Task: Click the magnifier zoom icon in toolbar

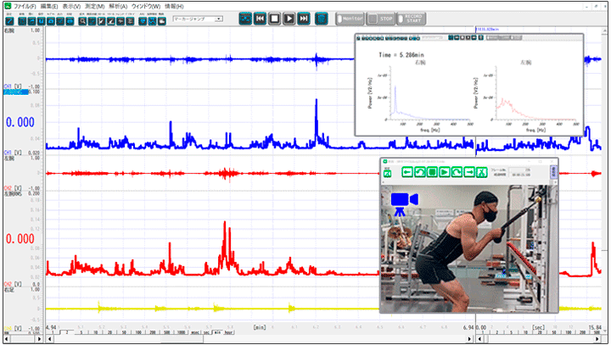Action: [82, 21]
